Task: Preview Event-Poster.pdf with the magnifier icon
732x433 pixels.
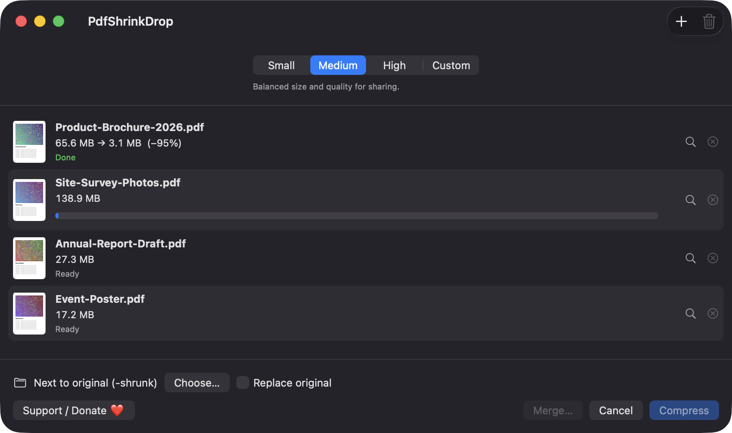Action: [x=691, y=313]
